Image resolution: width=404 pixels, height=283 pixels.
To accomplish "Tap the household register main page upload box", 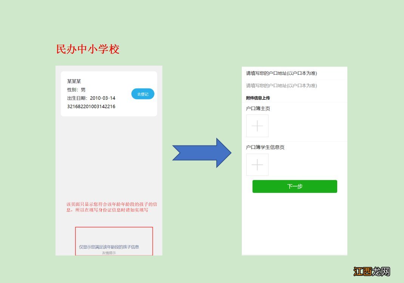I will [257, 126].
